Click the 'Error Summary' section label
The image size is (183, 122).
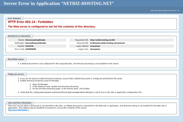[x=14, y=18]
